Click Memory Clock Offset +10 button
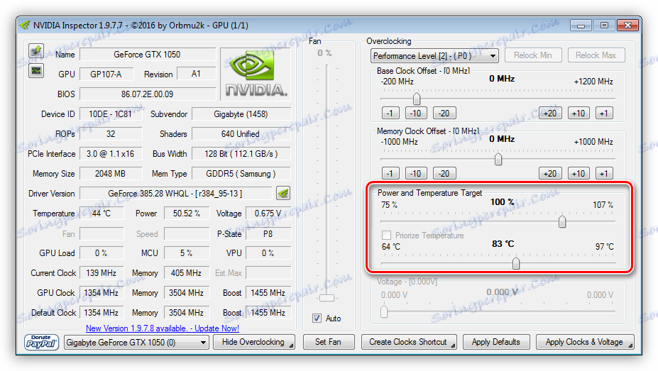Screen dimensions: 658x371 [x=579, y=174]
